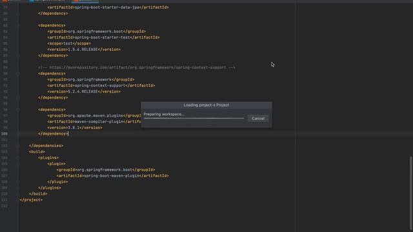Click the 3.8.1 version line
Screen dimensions: 413x232
click(x=75, y=128)
